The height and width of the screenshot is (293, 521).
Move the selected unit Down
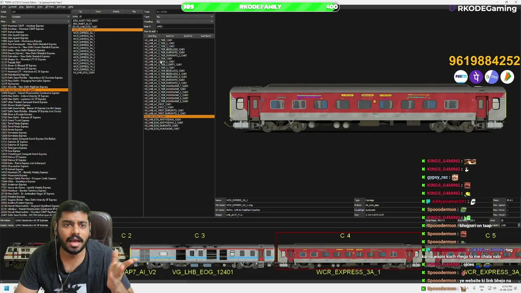99,11
